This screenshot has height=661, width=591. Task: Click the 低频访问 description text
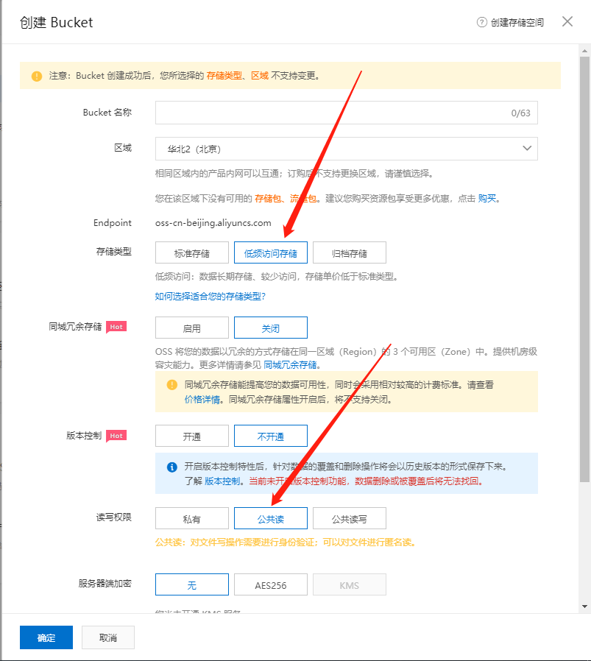point(277,277)
